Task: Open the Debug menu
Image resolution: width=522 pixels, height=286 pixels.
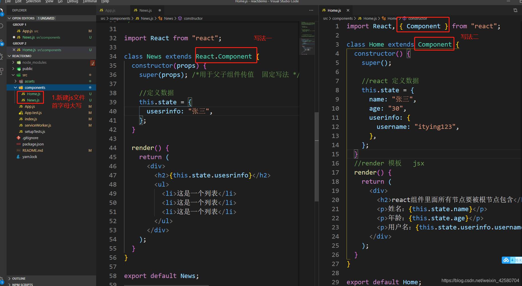Action: [72, 1]
